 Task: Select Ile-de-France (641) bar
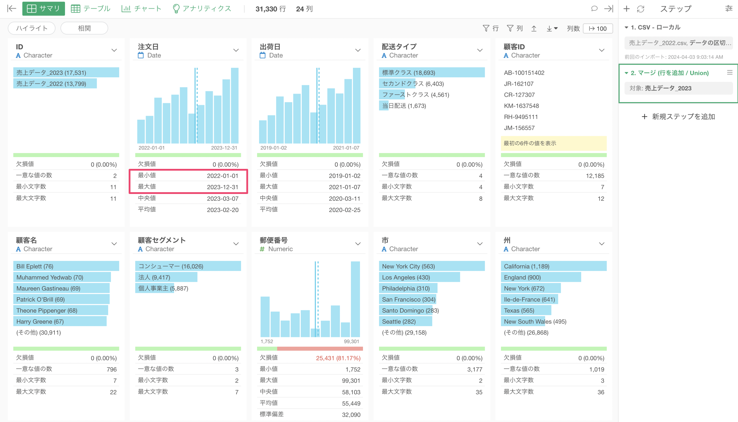529,299
